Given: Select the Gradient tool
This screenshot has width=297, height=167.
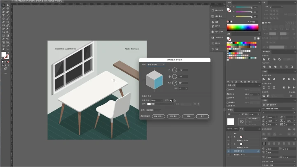Looking at the screenshot, I should [x=8, y=35].
